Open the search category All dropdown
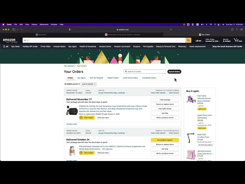Image resolution: width=245 pixels, height=184 pixels. click(26, 40)
